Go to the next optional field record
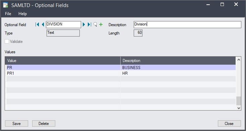The width and height of the screenshot is (246, 131). pos(84,24)
